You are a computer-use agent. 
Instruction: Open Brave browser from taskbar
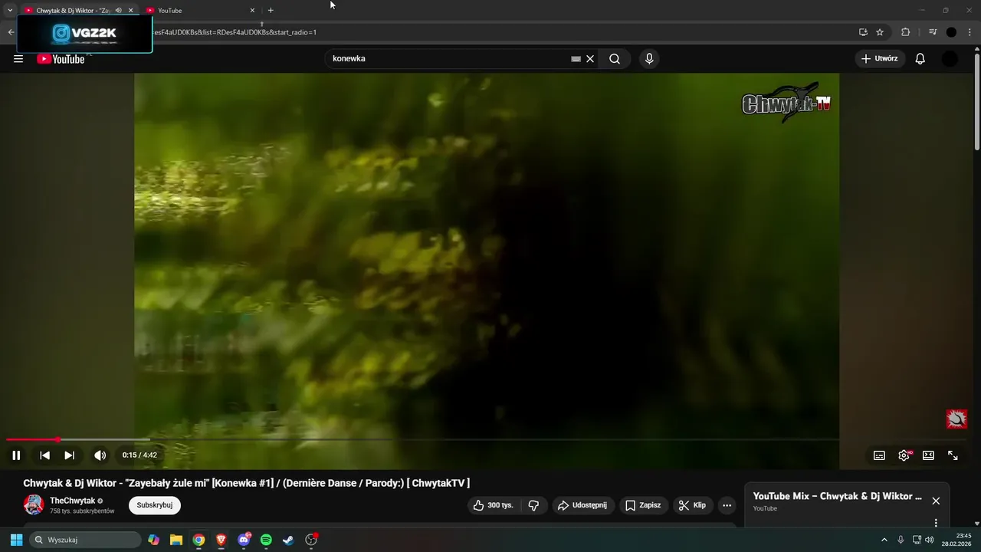pyautogui.click(x=221, y=540)
